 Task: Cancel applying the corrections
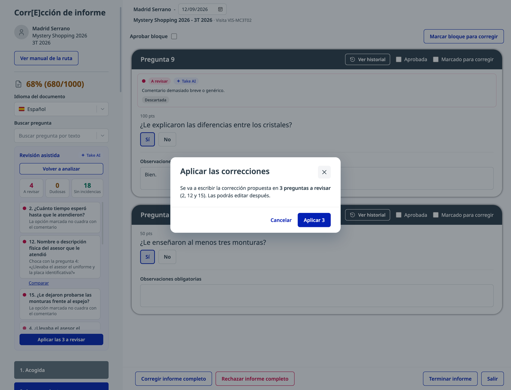pos(281,220)
